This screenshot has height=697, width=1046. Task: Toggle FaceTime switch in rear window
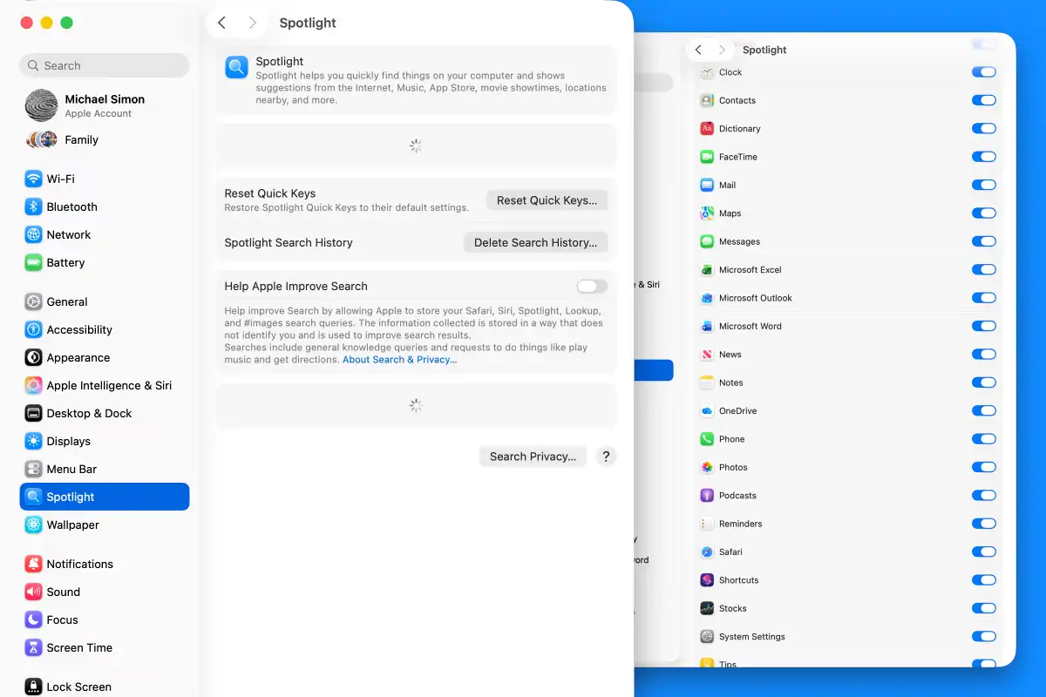tap(983, 157)
